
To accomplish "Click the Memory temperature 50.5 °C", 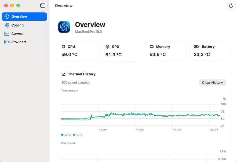I will 158,54.
